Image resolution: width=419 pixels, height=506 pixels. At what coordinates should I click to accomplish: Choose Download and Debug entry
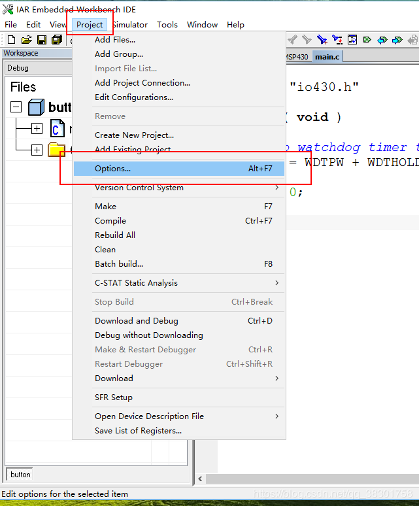(x=179, y=321)
